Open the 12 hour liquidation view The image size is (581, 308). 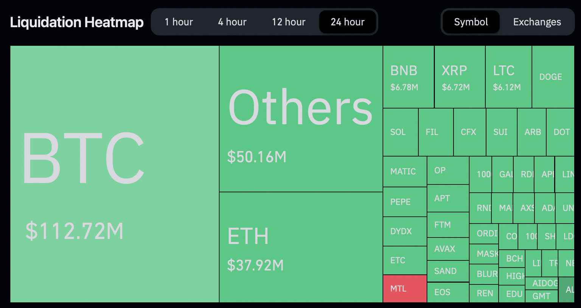(288, 22)
